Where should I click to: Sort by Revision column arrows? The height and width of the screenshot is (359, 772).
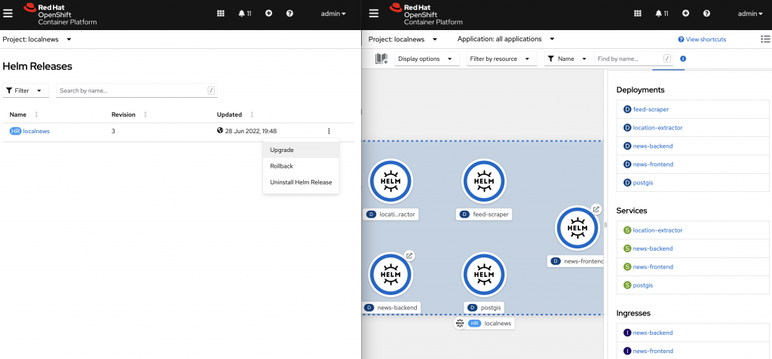(x=146, y=114)
